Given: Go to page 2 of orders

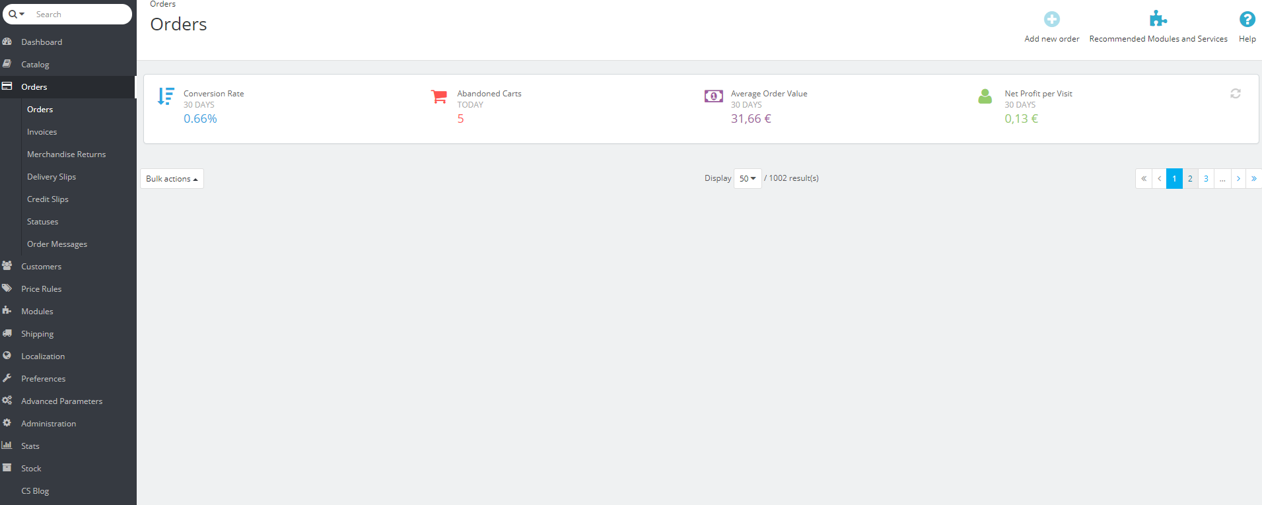Looking at the screenshot, I should (1190, 178).
